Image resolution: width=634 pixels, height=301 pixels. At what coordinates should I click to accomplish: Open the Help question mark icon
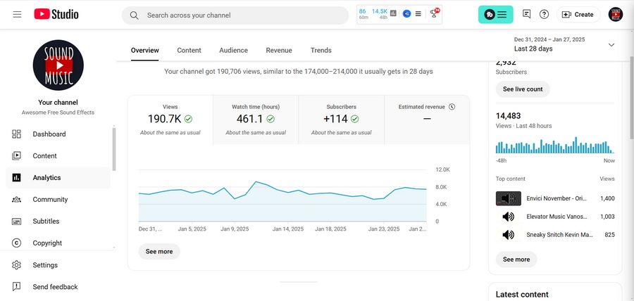(x=544, y=14)
